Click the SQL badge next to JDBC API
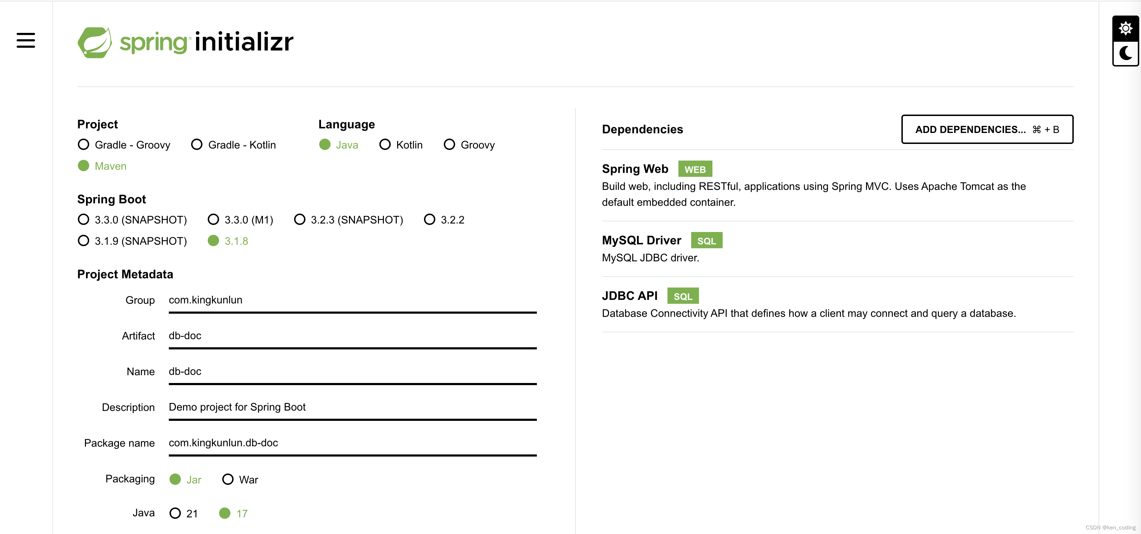 [683, 296]
